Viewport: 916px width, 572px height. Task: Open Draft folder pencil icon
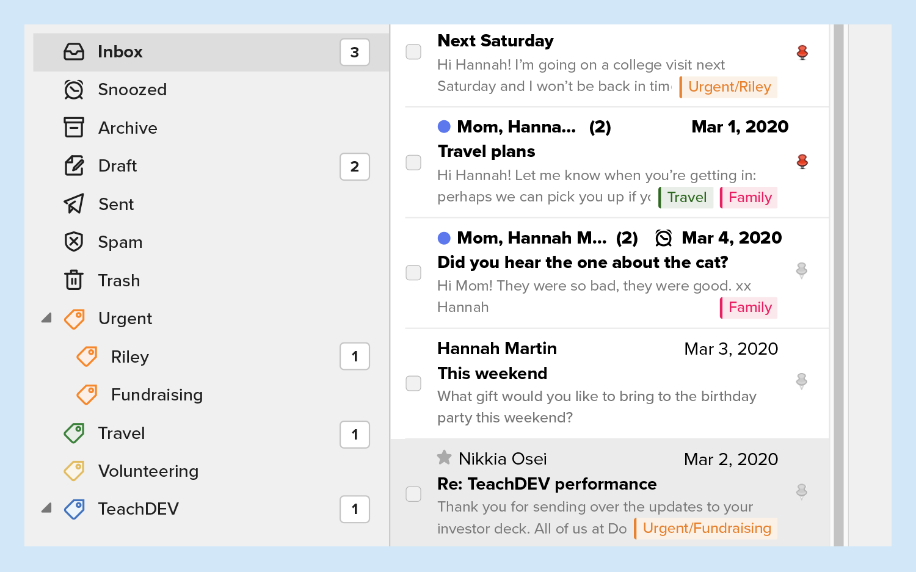(74, 166)
